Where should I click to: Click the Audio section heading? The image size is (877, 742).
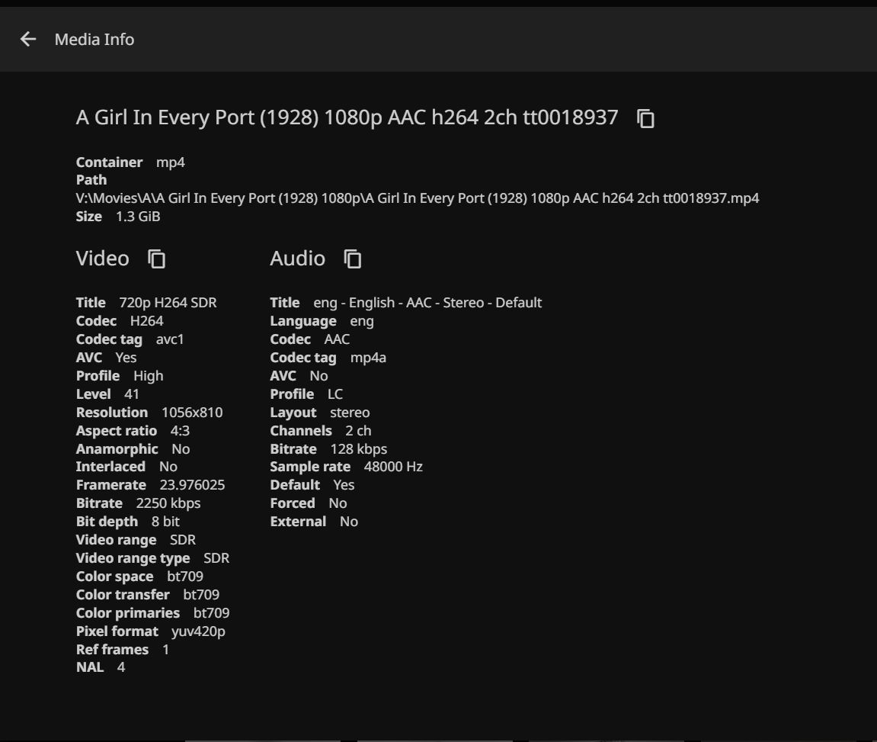coord(298,259)
